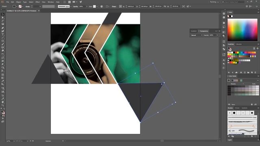Select the Gradient tool

tap(3, 78)
